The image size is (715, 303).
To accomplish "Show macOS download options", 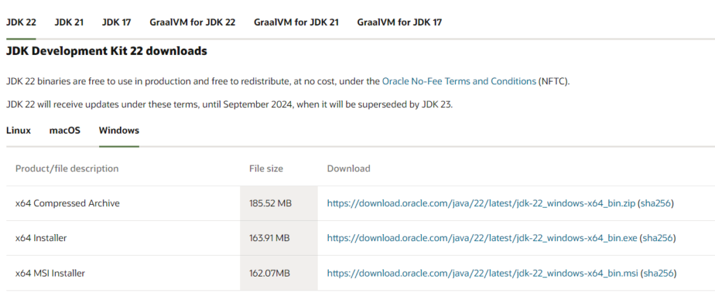I will point(65,130).
